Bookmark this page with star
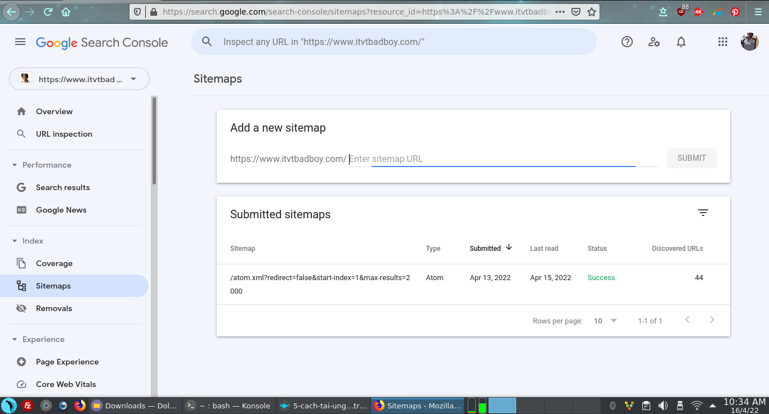The height and width of the screenshot is (414, 769). 591,11
